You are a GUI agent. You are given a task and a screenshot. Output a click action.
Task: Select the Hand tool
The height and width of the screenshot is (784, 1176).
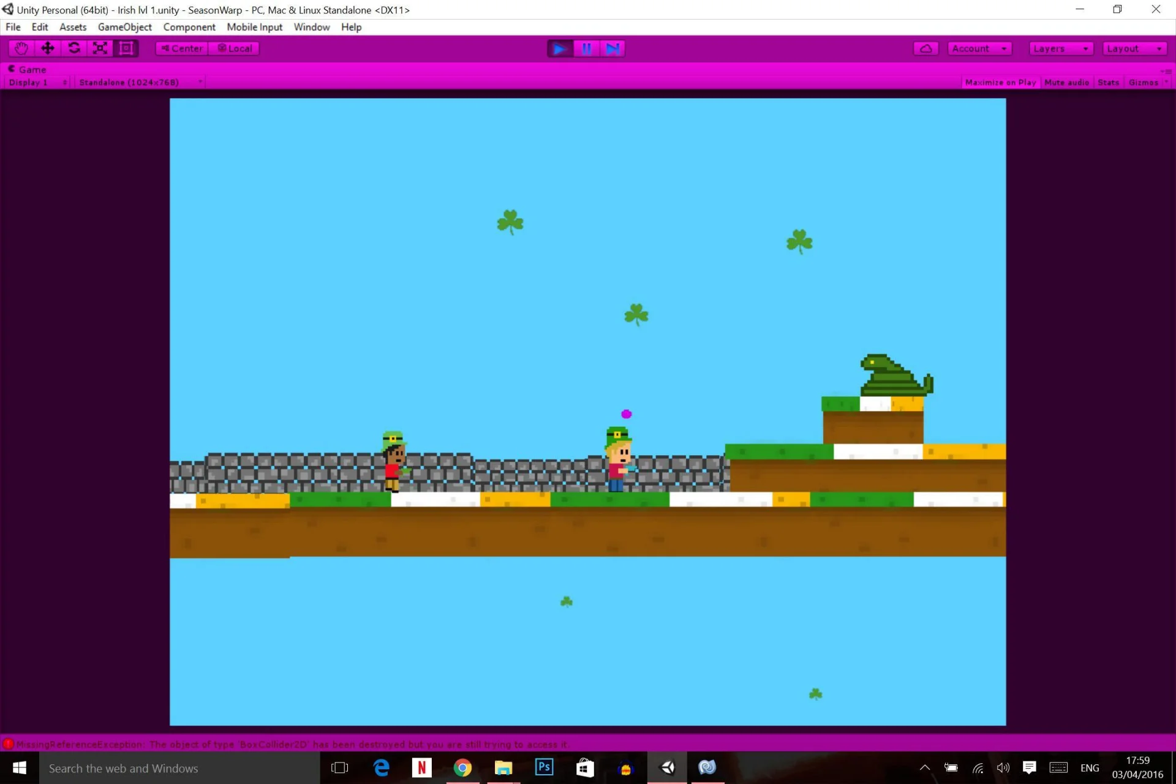(21, 48)
